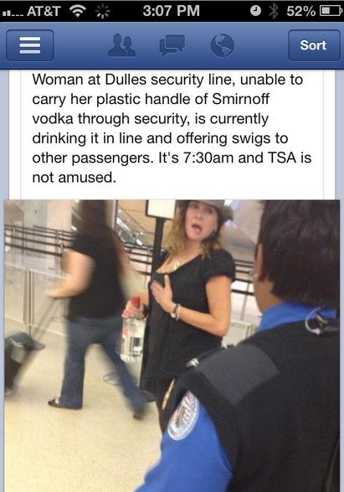Tap the Wi-Fi status icon
The image size is (344, 492).
[x=78, y=11]
